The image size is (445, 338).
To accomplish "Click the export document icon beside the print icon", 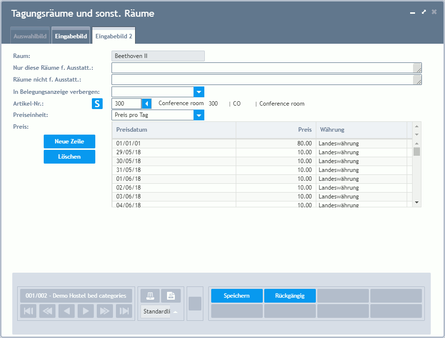I will click(x=171, y=296).
